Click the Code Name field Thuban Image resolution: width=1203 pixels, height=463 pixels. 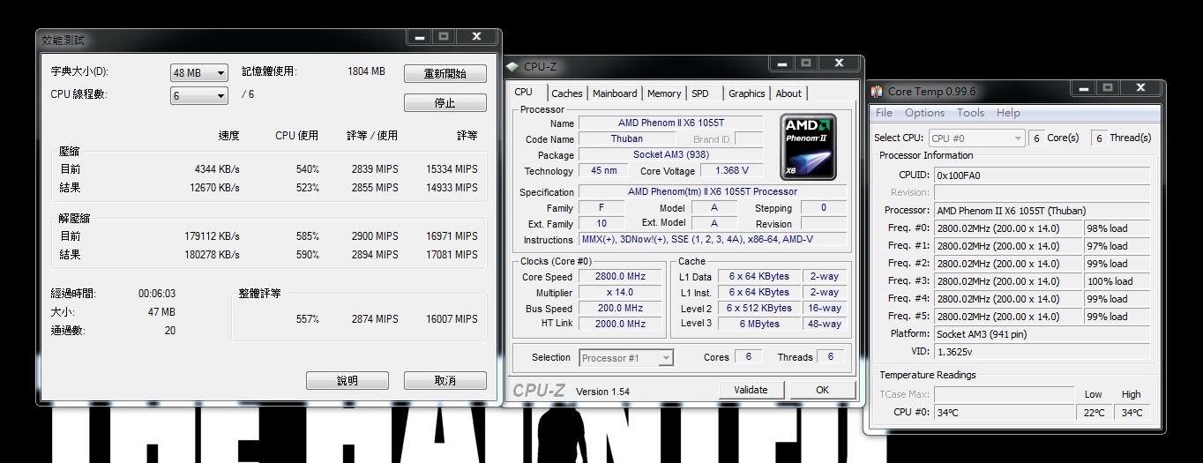point(627,139)
